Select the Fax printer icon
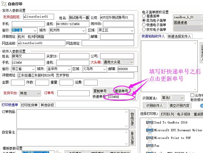Viewport: 203px width, 153px height. (x=150, y=146)
